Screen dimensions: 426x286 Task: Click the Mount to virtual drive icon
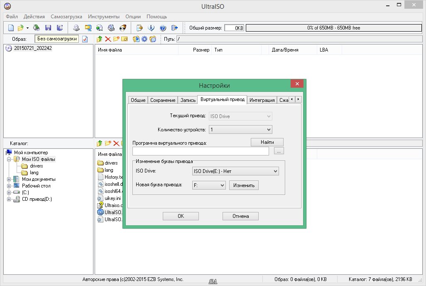click(x=111, y=28)
